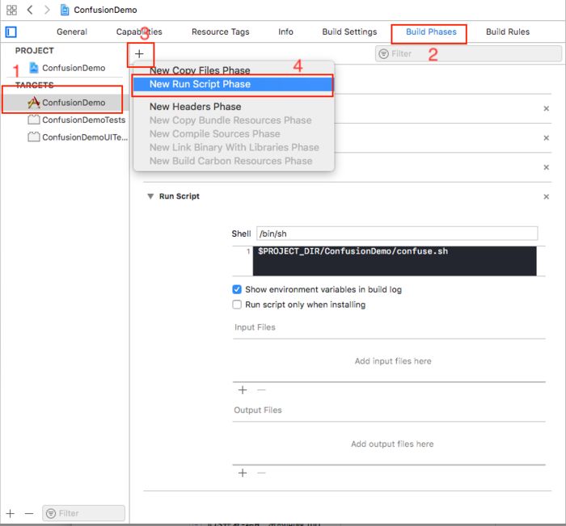This screenshot has height=526, width=566.
Task: Click New Link Binary With Libraries Phase
Action: tap(234, 147)
